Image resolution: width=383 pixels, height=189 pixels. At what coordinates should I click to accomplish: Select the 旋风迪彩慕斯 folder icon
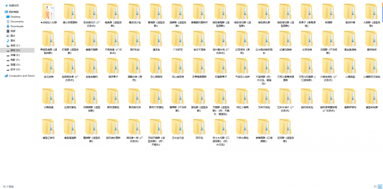[x=113, y=127]
